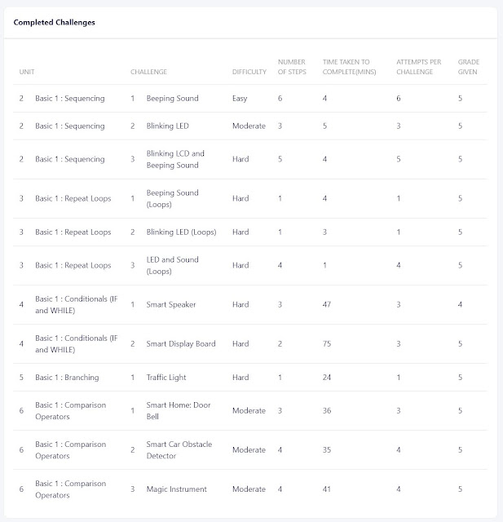The image size is (503, 522).
Task: Click the CHALLENGE column header
Action: pos(148,72)
